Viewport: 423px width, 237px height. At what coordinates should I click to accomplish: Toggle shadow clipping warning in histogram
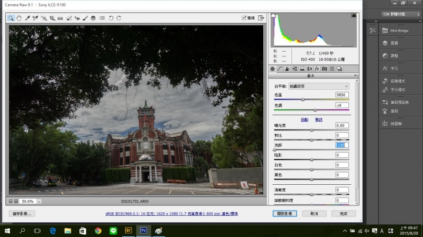click(x=273, y=15)
